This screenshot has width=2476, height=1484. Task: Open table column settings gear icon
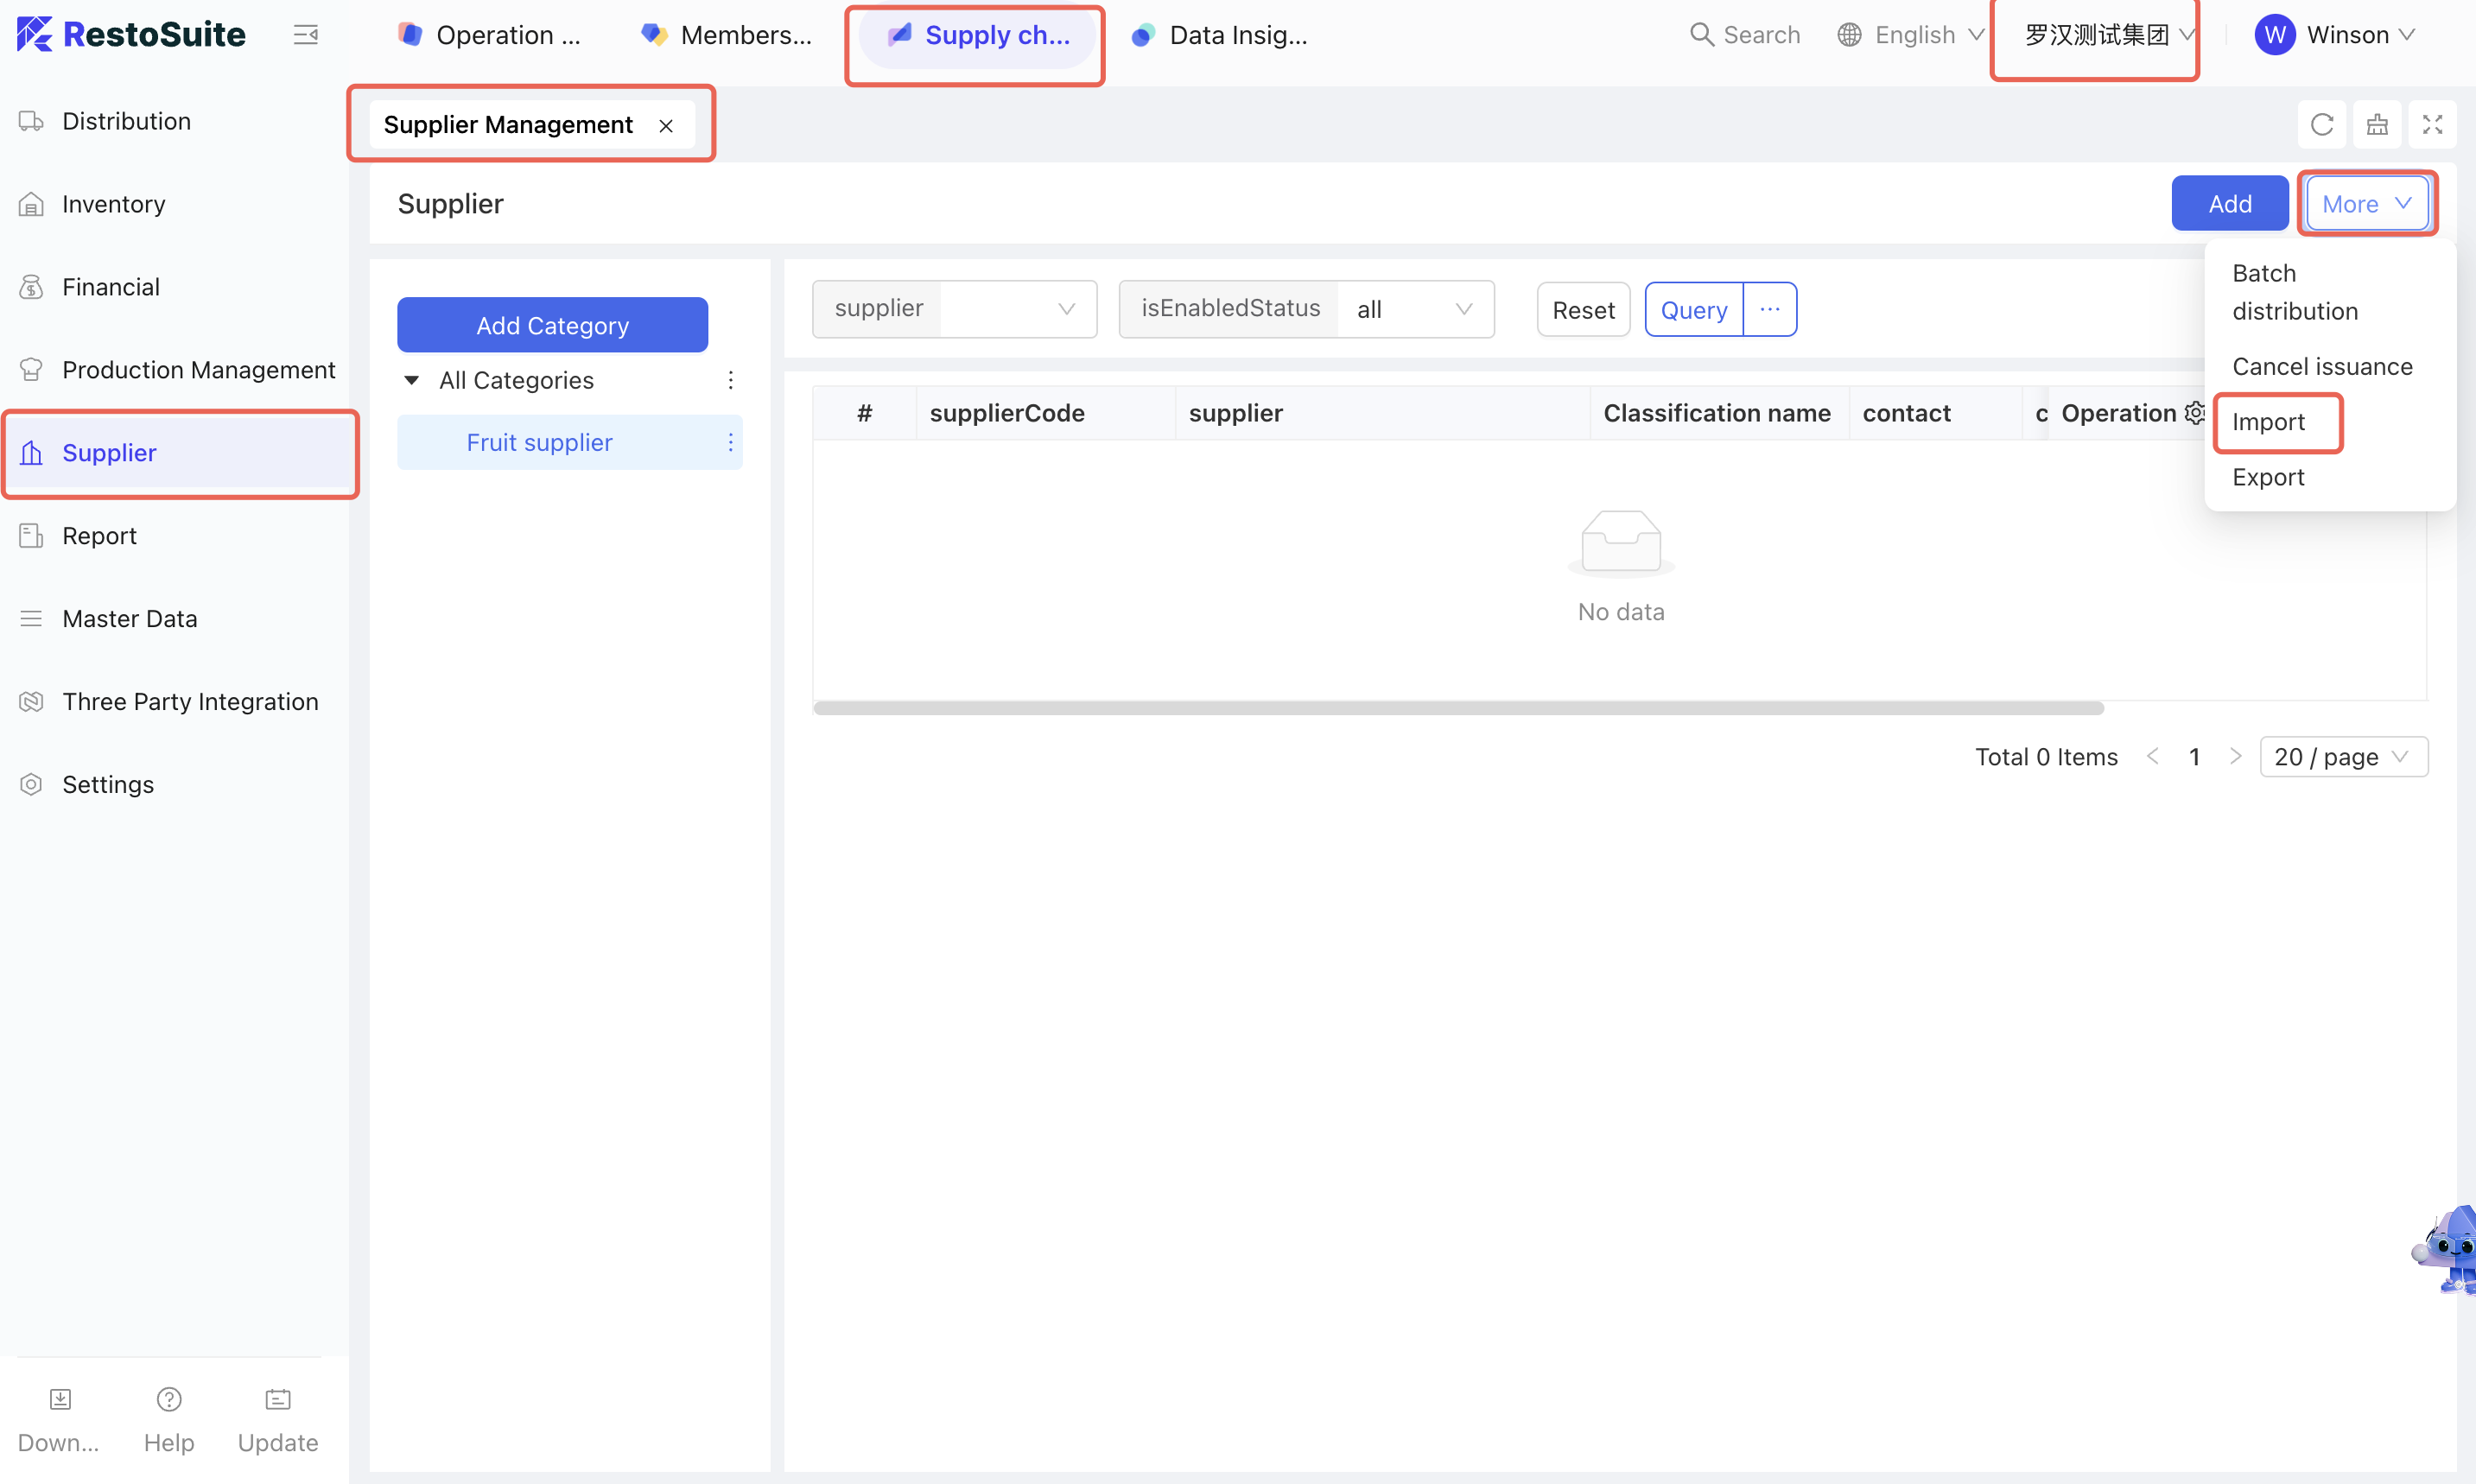tap(2194, 413)
